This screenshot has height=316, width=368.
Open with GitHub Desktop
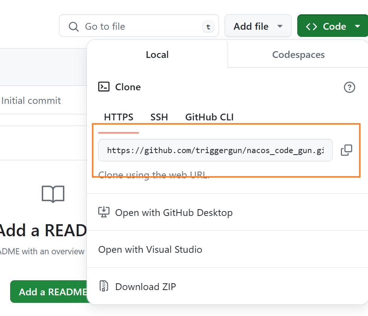coord(173,213)
